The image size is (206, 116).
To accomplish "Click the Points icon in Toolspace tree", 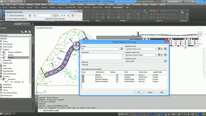I will click(1, 41).
